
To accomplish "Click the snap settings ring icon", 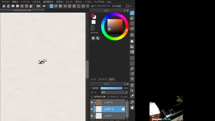I will tap(83, 6).
